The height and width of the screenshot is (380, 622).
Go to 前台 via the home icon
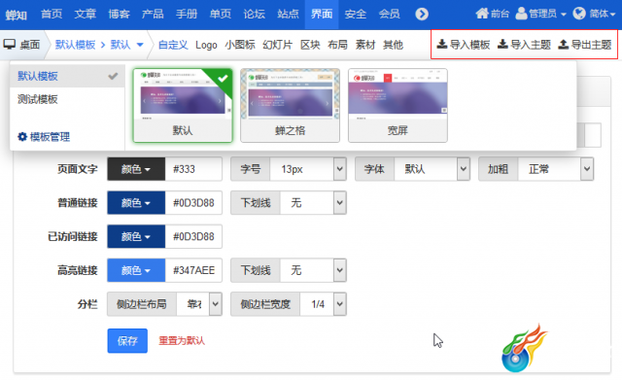pyautogui.click(x=493, y=14)
